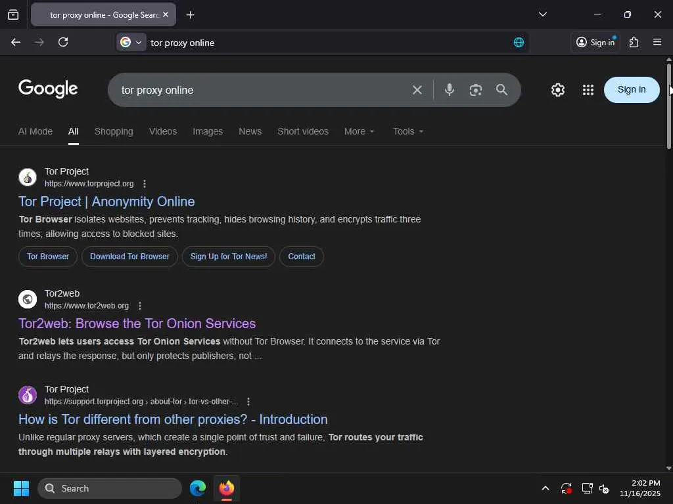Click the blue Google Sign in button
This screenshot has width=673, height=504.
coord(632,89)
